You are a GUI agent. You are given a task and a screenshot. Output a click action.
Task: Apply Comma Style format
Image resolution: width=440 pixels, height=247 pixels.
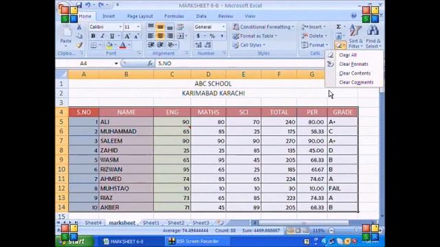221,36
